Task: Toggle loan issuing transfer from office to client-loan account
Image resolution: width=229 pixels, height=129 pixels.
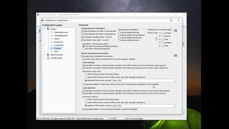Action: pyautogui.click(x=83, y=65)
